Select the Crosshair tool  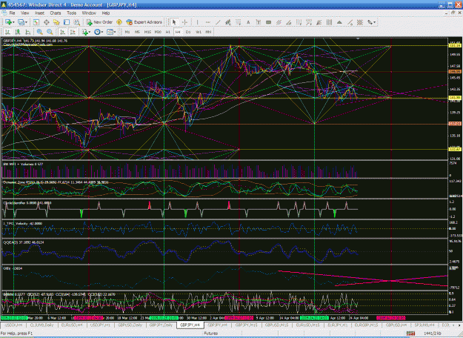click(x=185, y=22)
